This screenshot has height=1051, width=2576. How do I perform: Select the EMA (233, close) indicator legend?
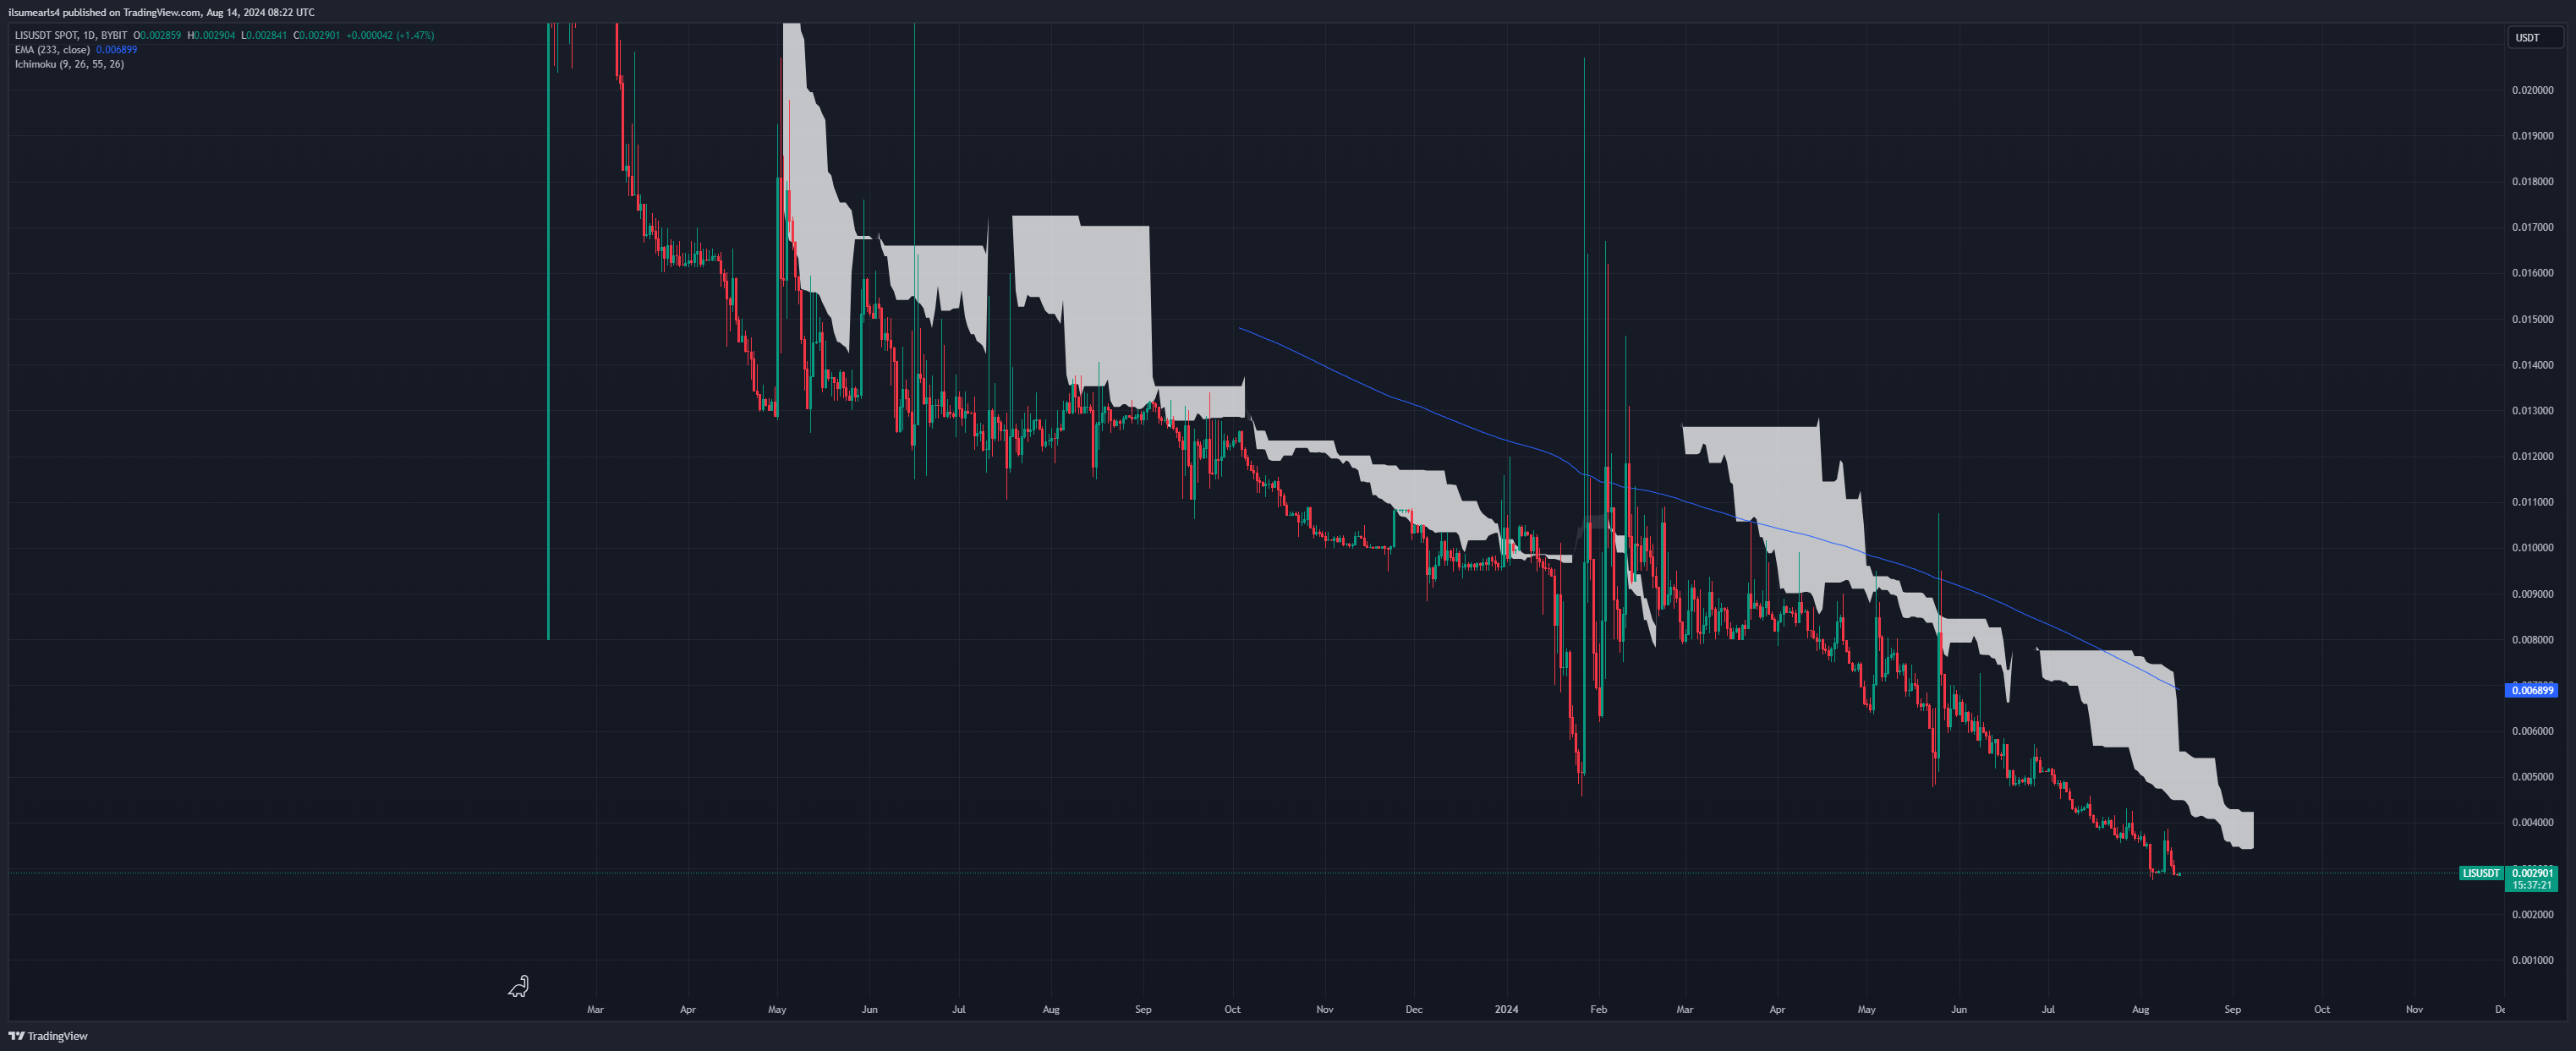coord(52,49)
